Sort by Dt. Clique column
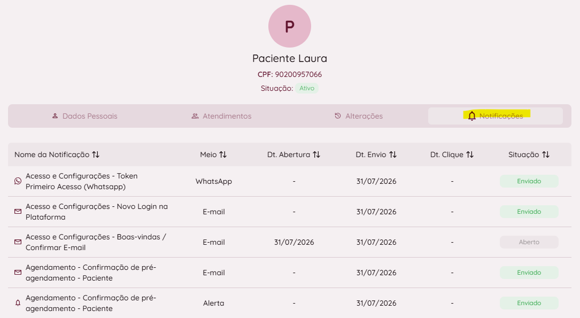 point(470,154)
